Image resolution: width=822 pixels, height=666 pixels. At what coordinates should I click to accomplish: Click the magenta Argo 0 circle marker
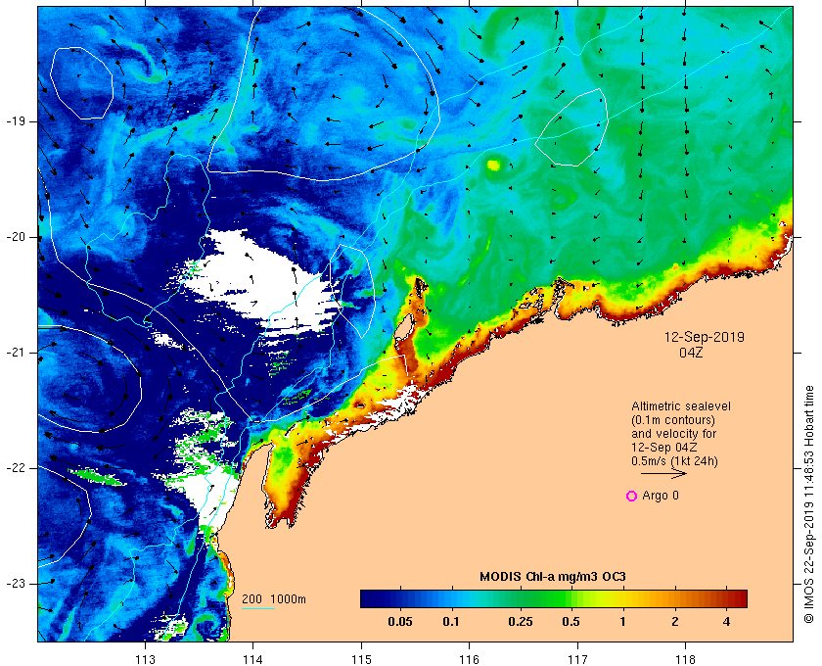(x=632, y=496)
